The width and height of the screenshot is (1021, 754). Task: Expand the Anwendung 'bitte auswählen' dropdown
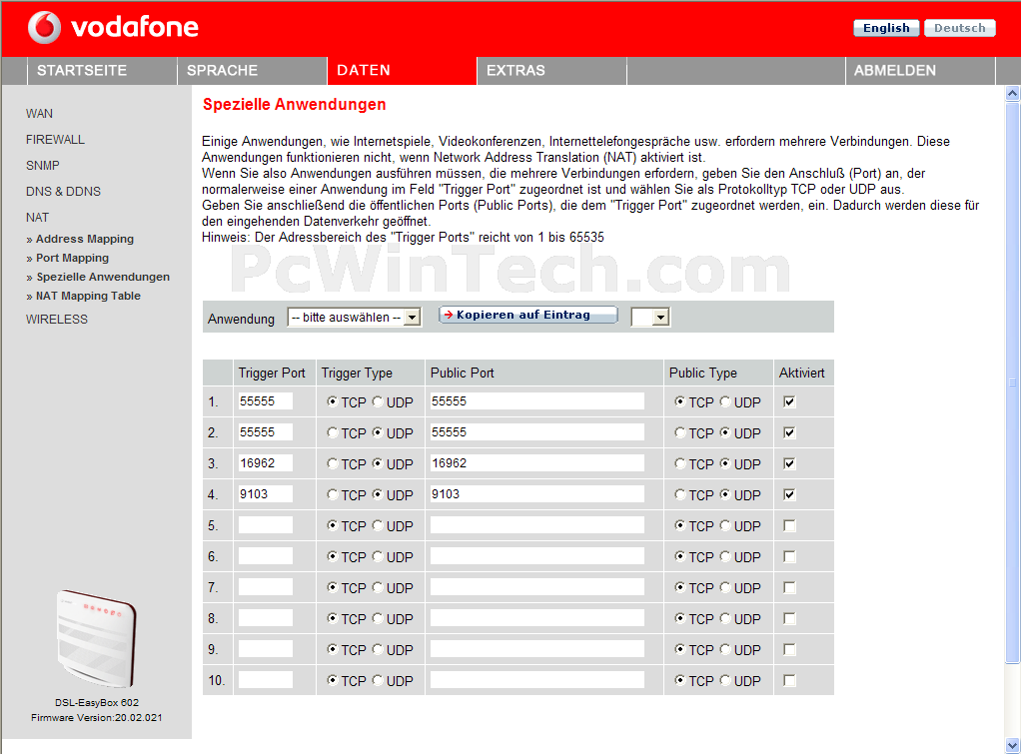[x=355, y=318]
